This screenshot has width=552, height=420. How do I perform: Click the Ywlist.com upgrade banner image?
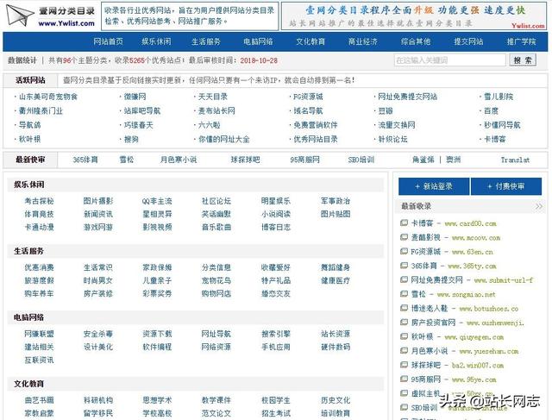point(414,16)
